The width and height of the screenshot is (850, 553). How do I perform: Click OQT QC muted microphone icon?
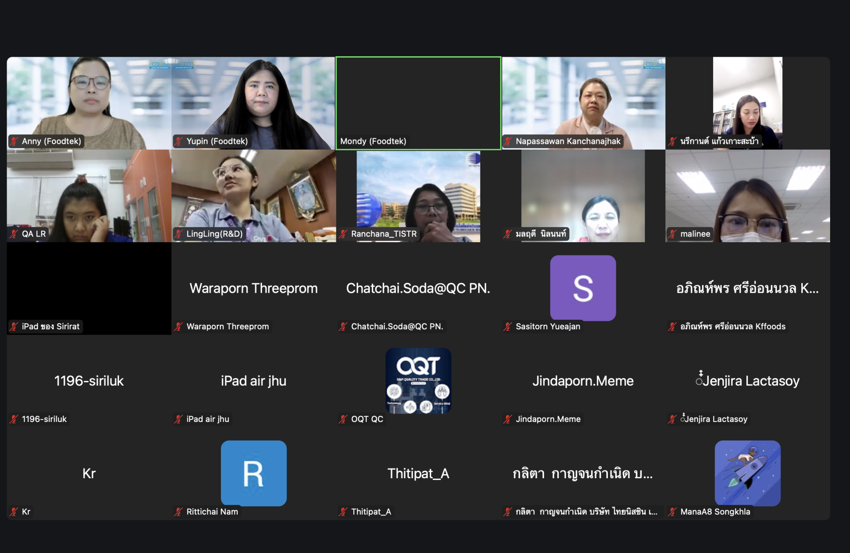pyautogui.click(x=343, y=419)
